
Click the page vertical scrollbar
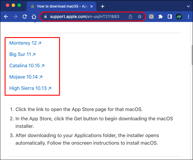pos(192,55)
